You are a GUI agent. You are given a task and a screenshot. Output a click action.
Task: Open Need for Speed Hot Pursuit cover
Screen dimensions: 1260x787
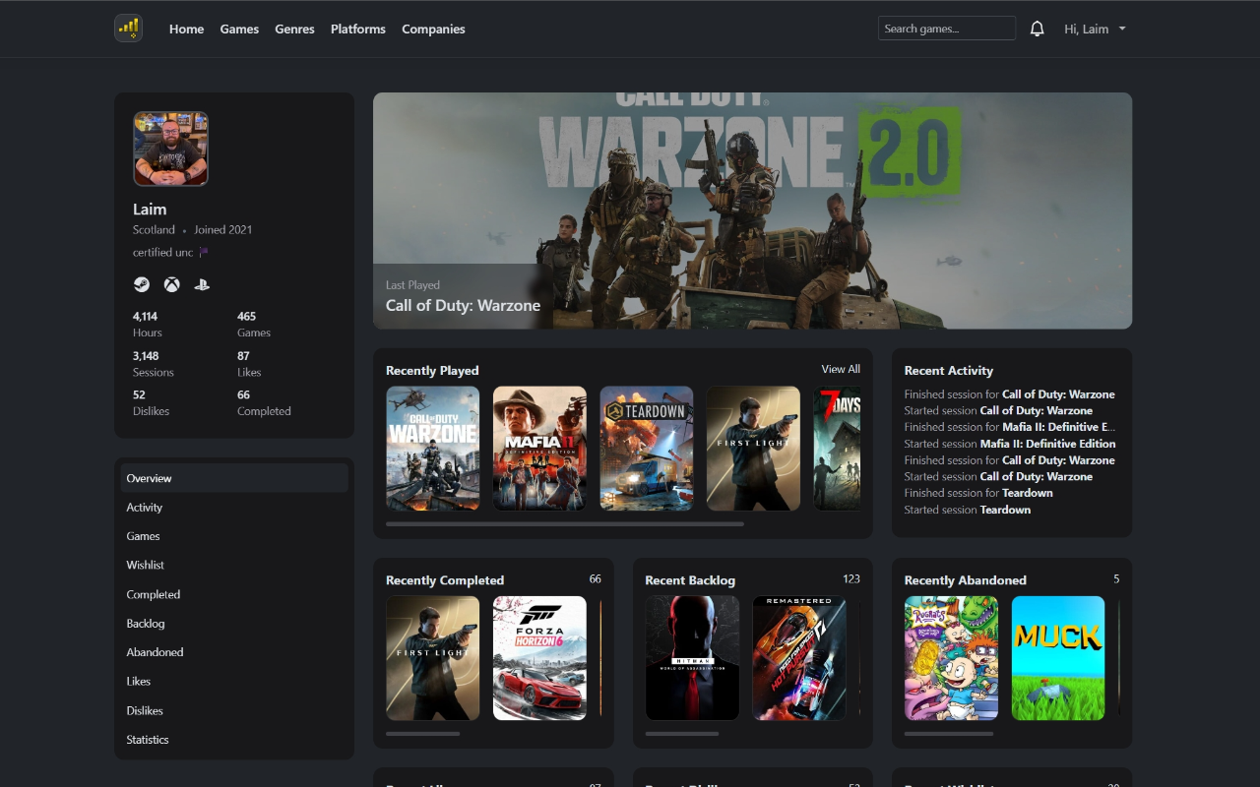pos(799,658)
